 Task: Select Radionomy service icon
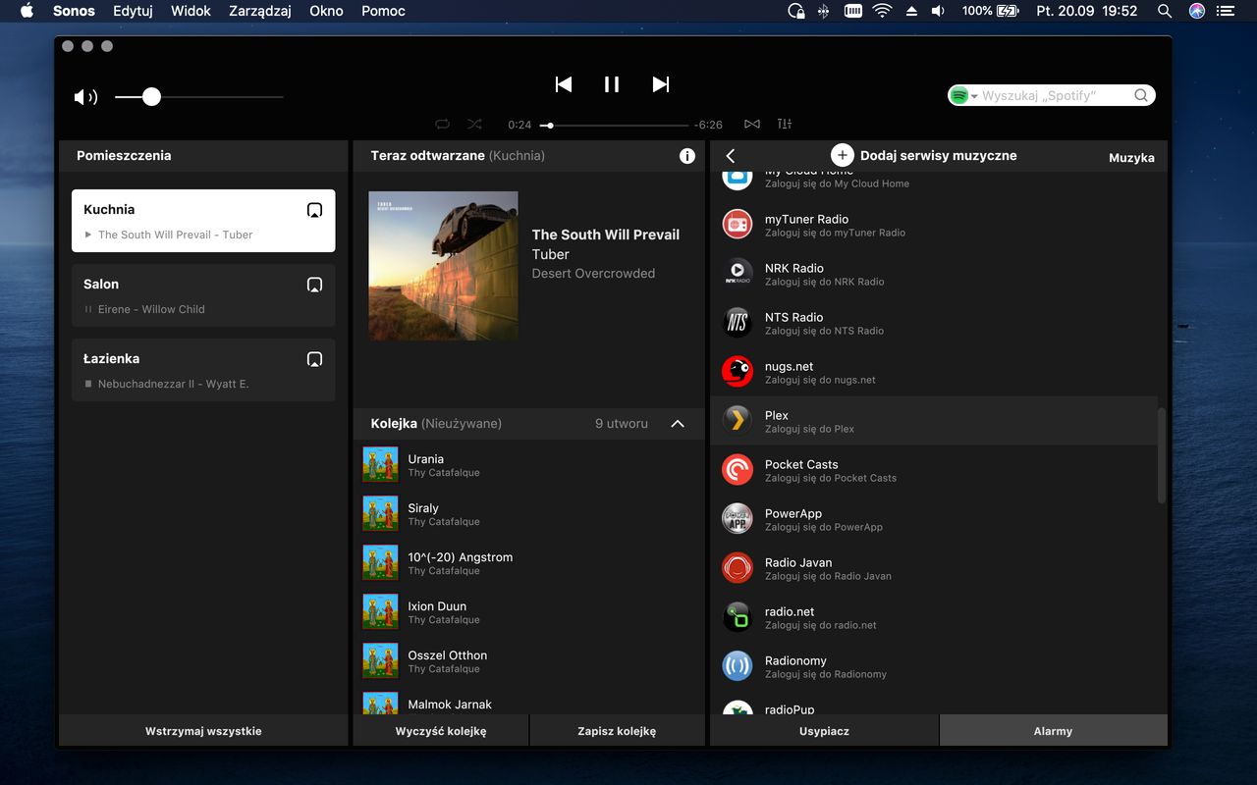point(738,666)
